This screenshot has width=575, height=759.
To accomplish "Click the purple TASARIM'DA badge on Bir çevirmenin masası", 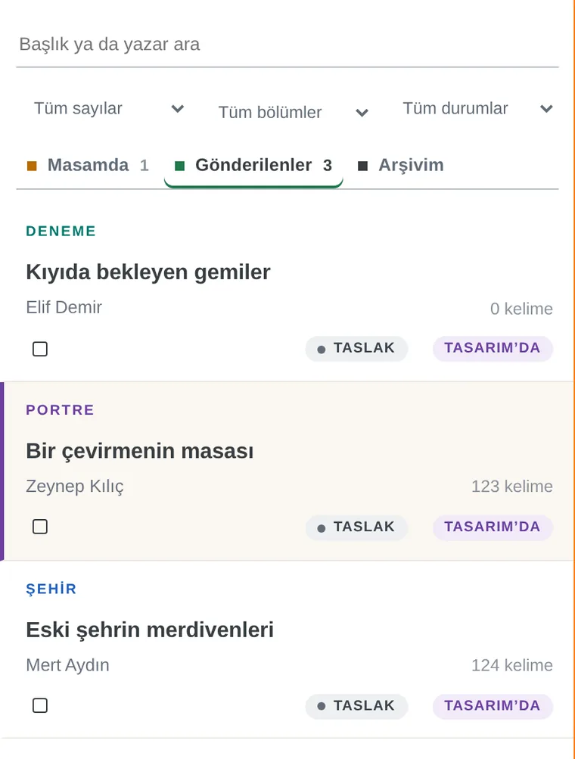I will click(x=493, y=527).
